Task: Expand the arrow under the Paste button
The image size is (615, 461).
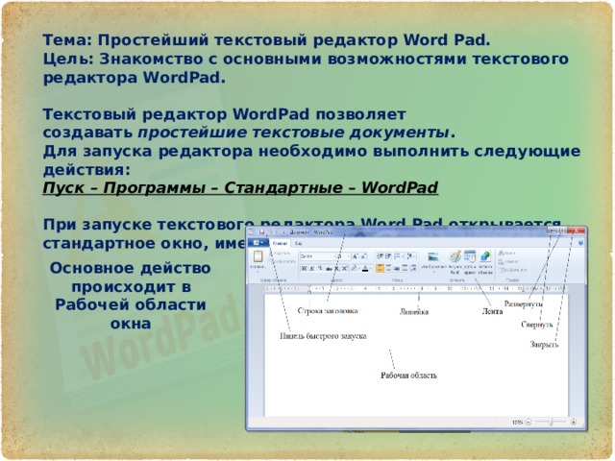Action: tap(258, 272)
